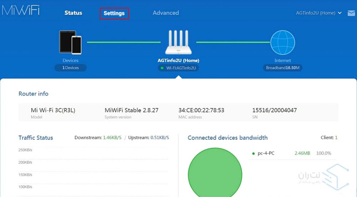Click the MiWiFi logo

click(20, 10)
